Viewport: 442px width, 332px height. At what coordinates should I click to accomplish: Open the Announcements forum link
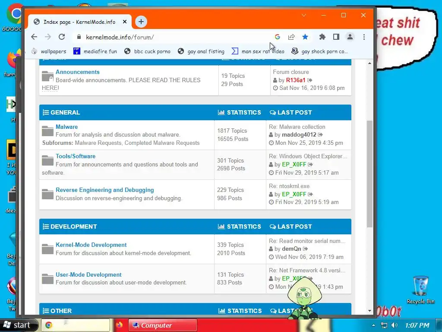pos(78,72)
